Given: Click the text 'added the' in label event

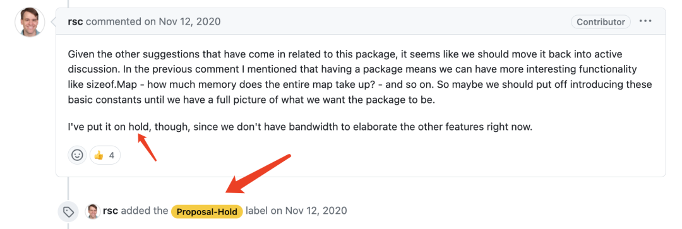Looking at the screenshot, I should tap(145, 211).
